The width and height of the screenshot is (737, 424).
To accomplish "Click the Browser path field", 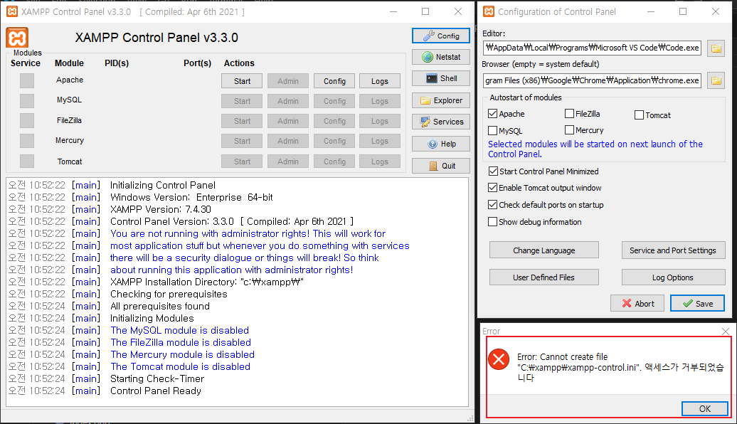I will [592, 80].
